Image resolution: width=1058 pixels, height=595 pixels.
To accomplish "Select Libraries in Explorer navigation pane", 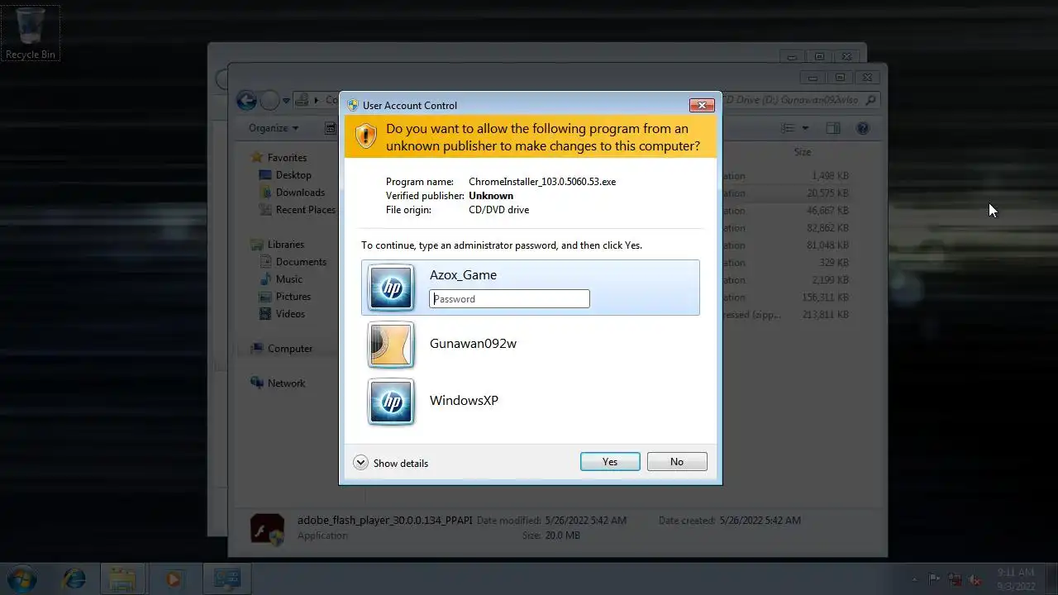I will (x=286, y=245).
